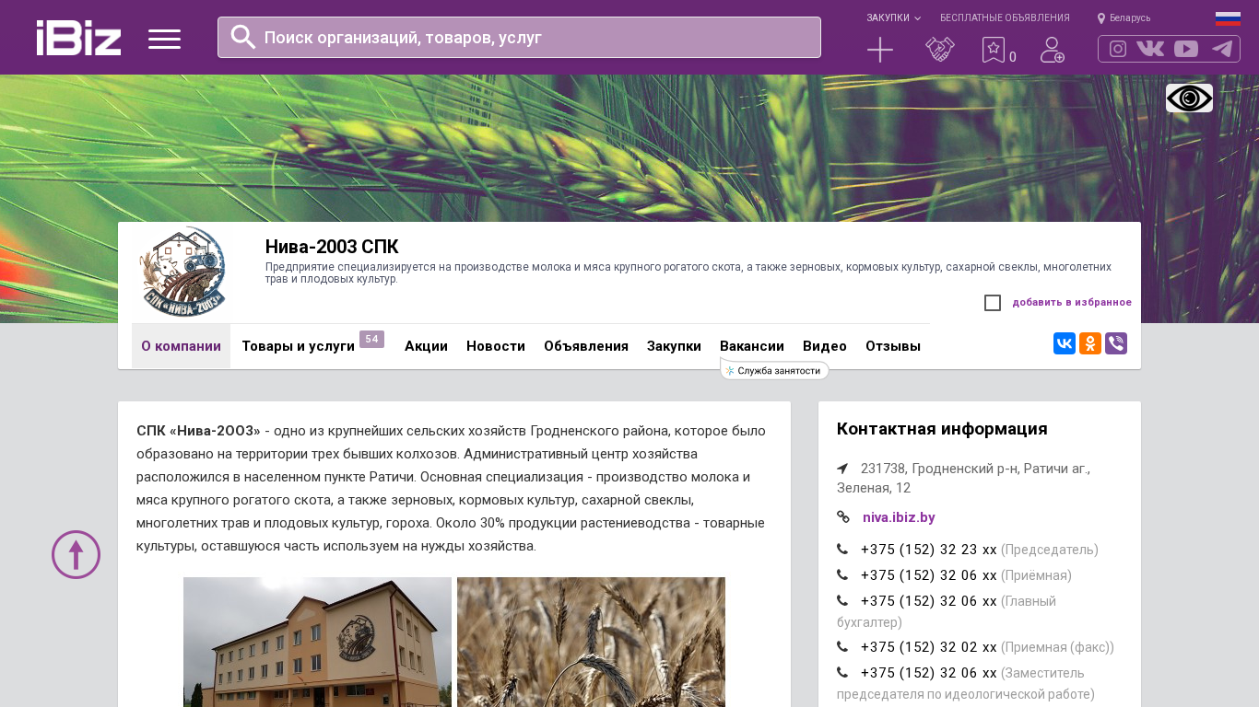1259x707 pixels.
Task: Reveal the Председатель phone number
Action: pos(929,550)
